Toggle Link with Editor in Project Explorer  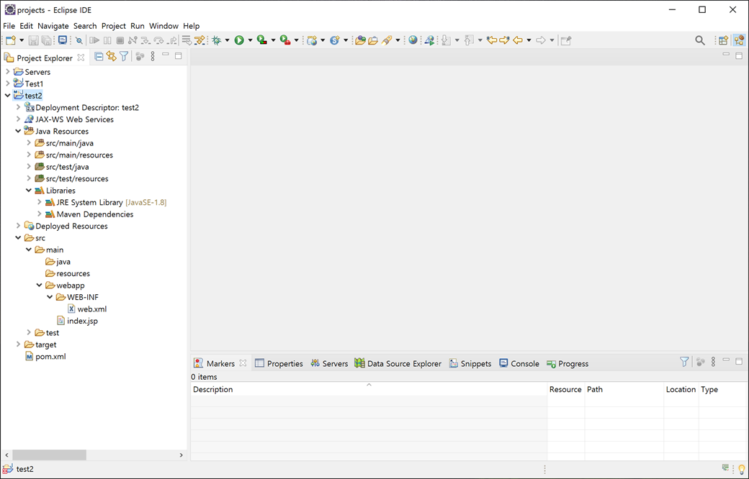tap(112, 57)
